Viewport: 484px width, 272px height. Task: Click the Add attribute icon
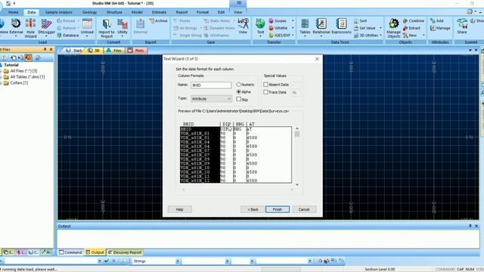[437, 20]
